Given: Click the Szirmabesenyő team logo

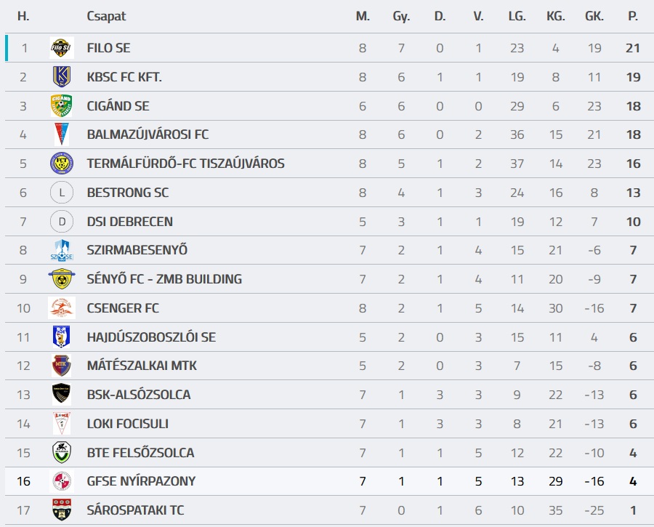Looking at the screenshot, I should tap(61, 250).
